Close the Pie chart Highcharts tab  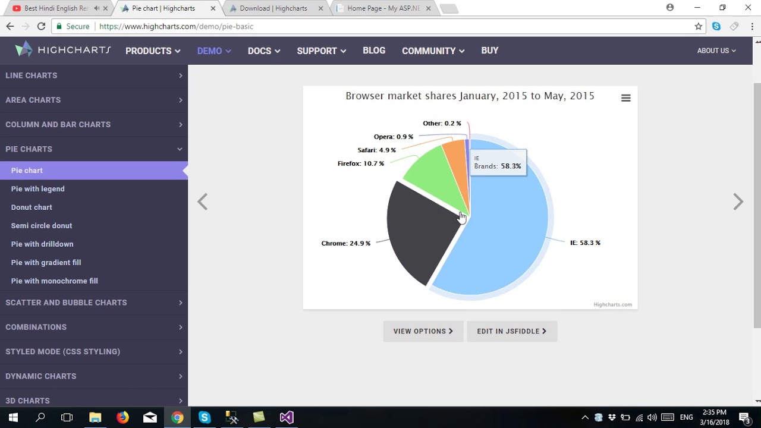pyautogui.click(x=213, y=8)
